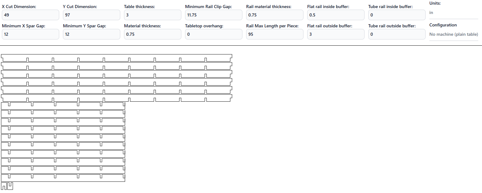
Task: Edit the Flat rail inside buffer field
Action: tap(336, 15)
